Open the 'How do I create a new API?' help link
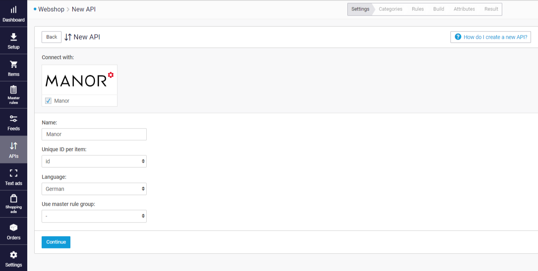This screenshot has width=538, height=271. (491, 37)
